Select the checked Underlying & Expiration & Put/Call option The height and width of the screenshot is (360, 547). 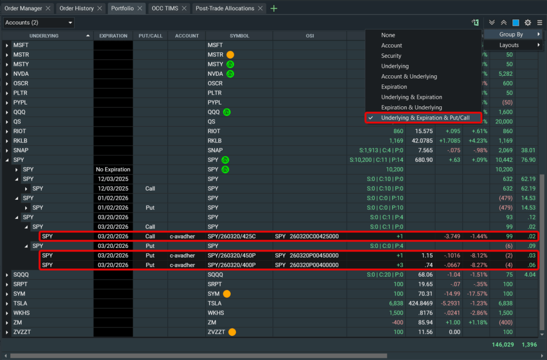(x=425, y=118)
